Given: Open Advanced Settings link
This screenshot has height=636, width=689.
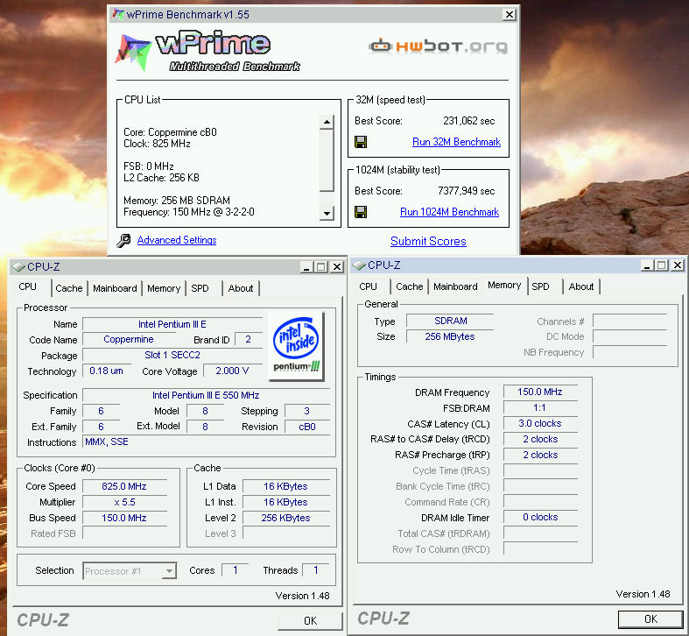Looking at the screenshot, I should 177,240.
